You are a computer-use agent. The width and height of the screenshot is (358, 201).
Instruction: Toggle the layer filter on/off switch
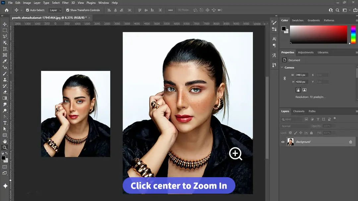(x=335, y=118)
